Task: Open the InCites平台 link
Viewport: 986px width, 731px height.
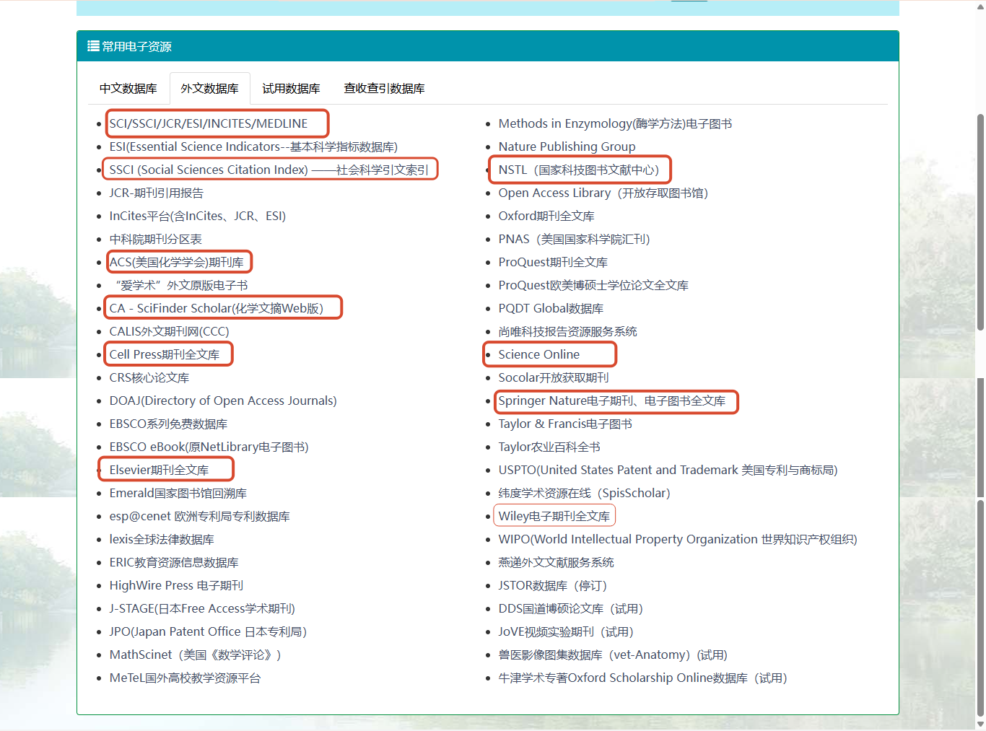Action: coord(198,216)
